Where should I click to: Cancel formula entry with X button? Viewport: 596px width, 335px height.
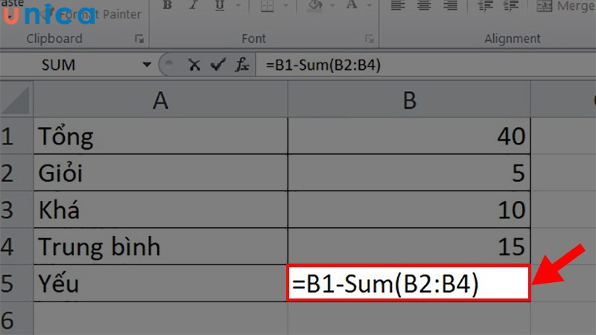[x=194, y=65]
